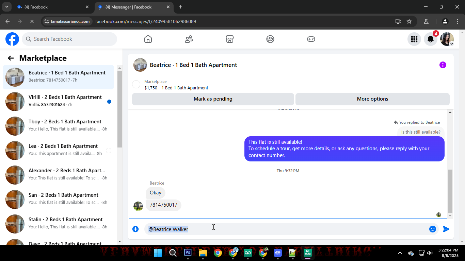The width and height of the screenshot is (465, 261).
Task: Open Beatrice conversation header title
Action: (x=193, y=65)
